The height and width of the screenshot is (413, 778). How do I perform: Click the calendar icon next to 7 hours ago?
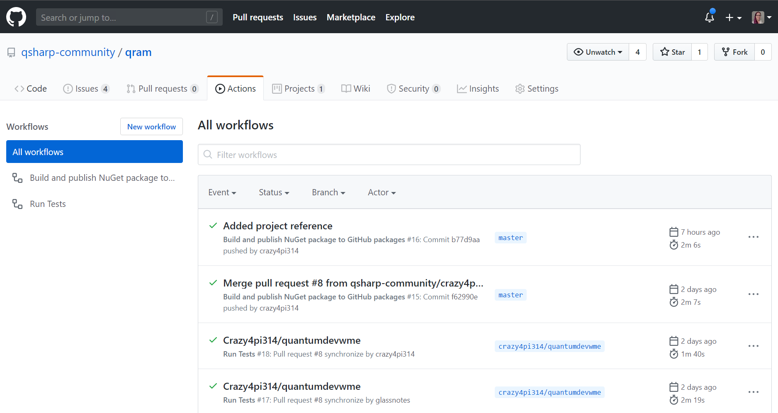point(673,232)
